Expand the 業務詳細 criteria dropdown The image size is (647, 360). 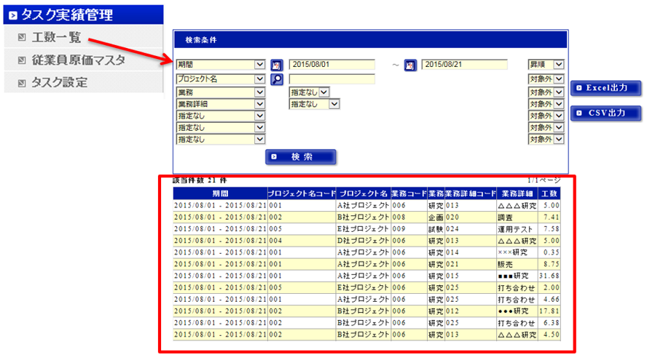click(x=220, y=104)
